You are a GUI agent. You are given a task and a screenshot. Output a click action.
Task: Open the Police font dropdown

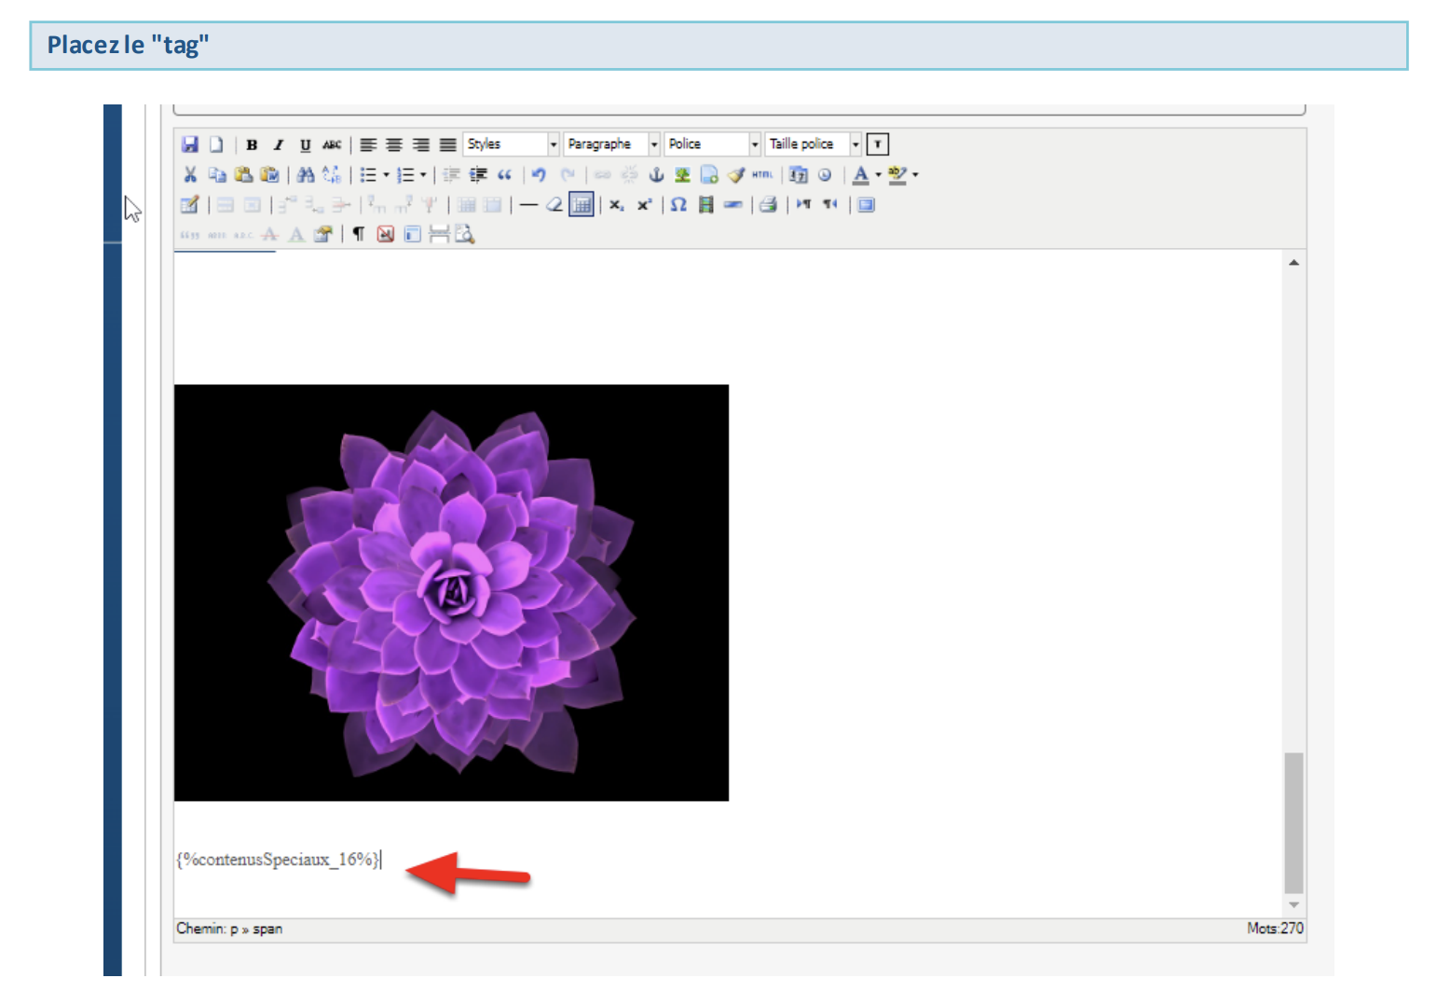(712, 145)
